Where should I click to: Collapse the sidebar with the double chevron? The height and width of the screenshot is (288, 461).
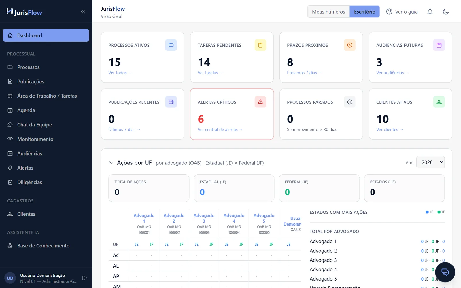click(x=83, y=12)
